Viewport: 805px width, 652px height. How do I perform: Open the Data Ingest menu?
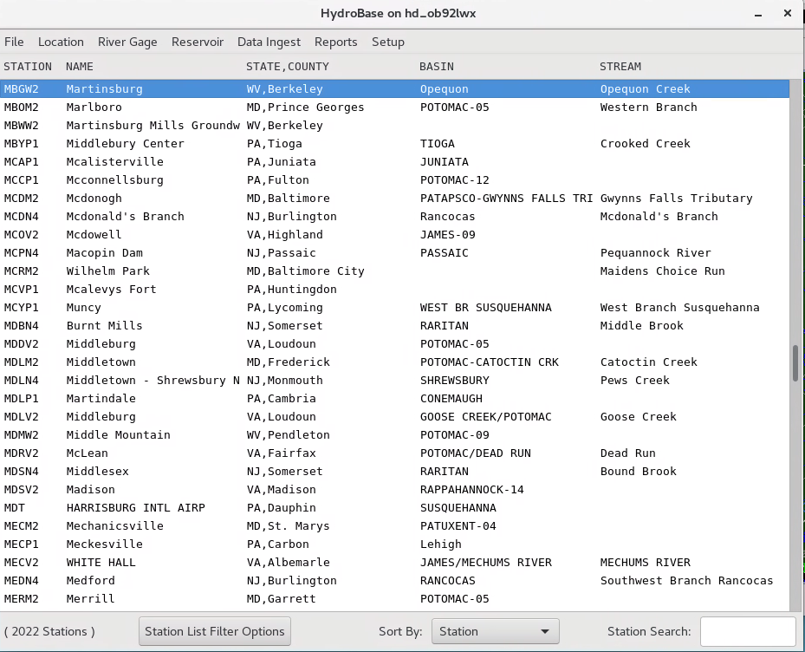269,42
